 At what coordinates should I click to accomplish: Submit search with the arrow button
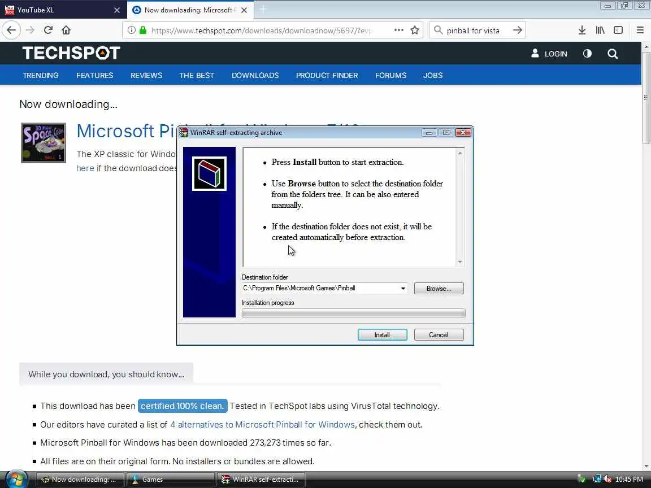click(x=517, y=30)
